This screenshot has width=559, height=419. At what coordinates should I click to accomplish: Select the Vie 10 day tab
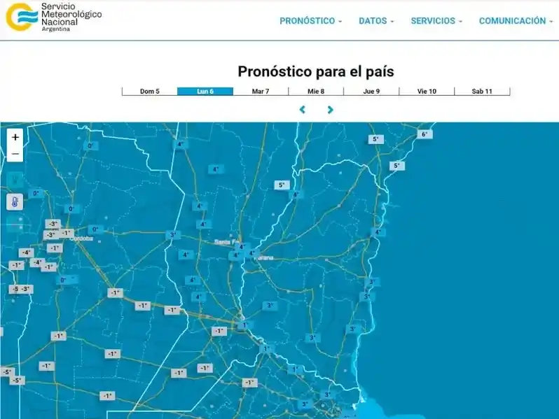click(427, 92)
